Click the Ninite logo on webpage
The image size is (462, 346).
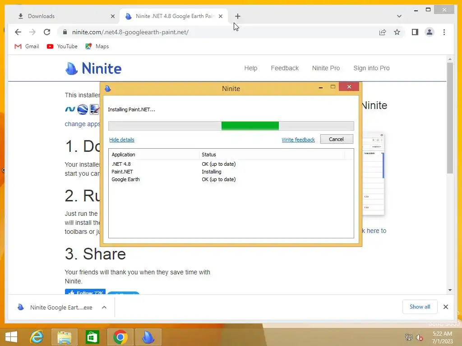(93, 68)
